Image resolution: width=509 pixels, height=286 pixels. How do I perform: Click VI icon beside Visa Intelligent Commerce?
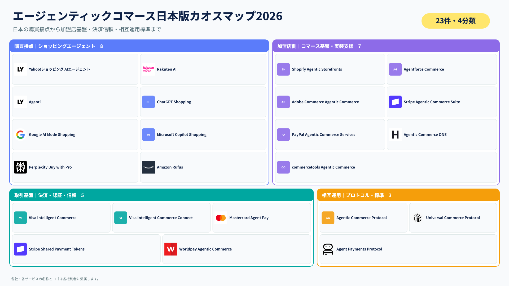20,218
